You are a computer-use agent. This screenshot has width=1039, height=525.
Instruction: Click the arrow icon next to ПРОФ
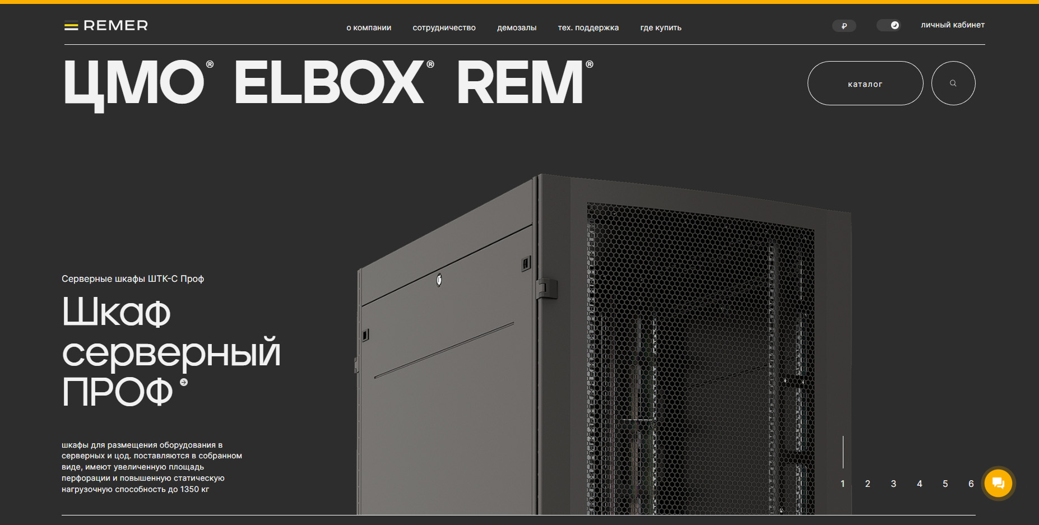tap(184, 382)
